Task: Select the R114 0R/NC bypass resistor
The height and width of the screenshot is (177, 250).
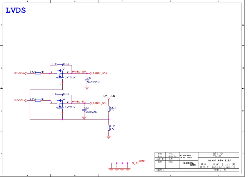Action: coord(60,95)
